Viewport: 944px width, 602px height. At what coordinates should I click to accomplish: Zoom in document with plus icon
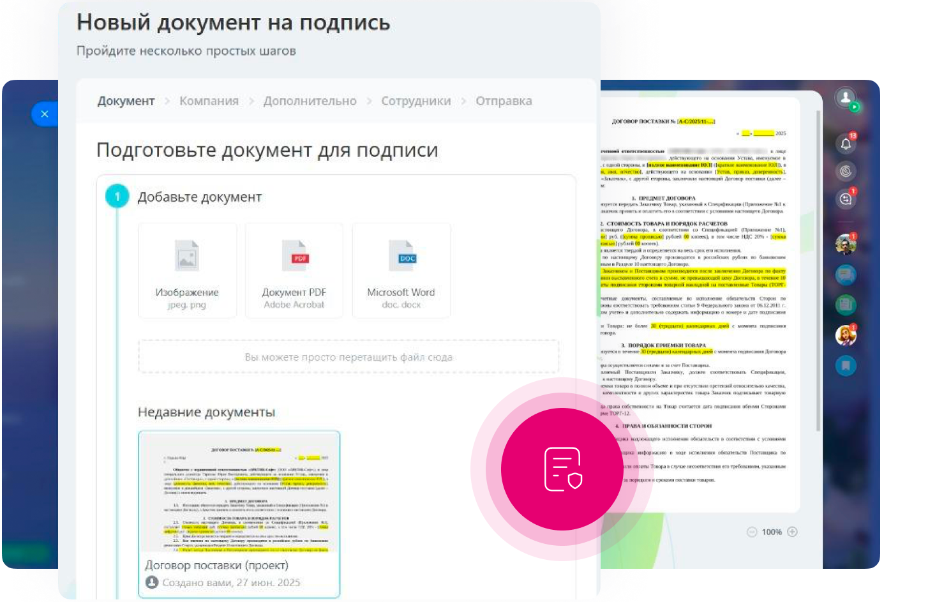click(792, 532)
